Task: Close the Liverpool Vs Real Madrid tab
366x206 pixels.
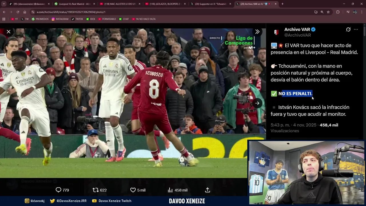Action: click(94, 4)
